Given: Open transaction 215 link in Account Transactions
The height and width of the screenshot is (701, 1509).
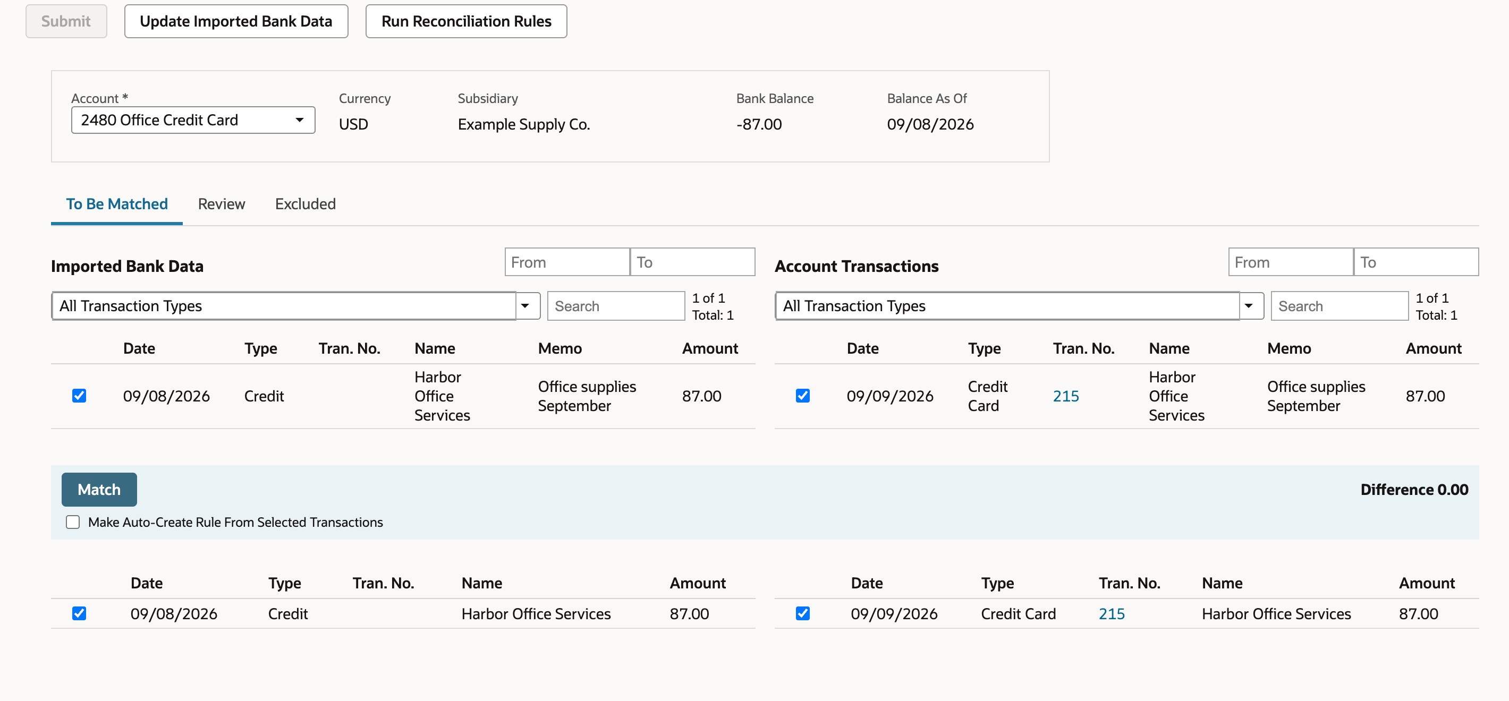Looking at the screenshot, I should (1065, 397).
